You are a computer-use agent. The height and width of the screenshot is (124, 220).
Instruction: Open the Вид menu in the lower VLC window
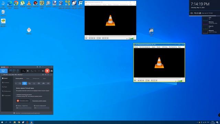point(179,47)
